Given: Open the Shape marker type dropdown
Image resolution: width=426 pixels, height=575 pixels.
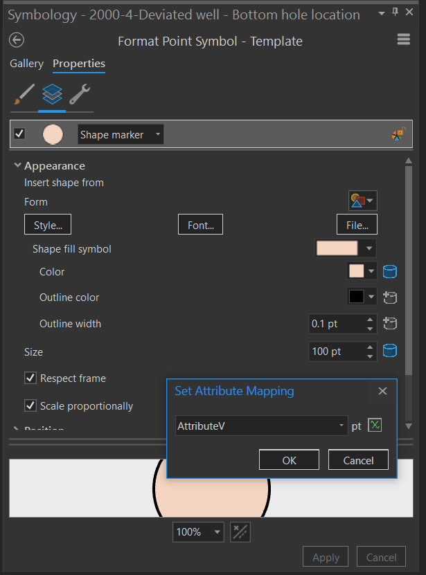Looking at the screenshot, I should click(x=121, y=134).
